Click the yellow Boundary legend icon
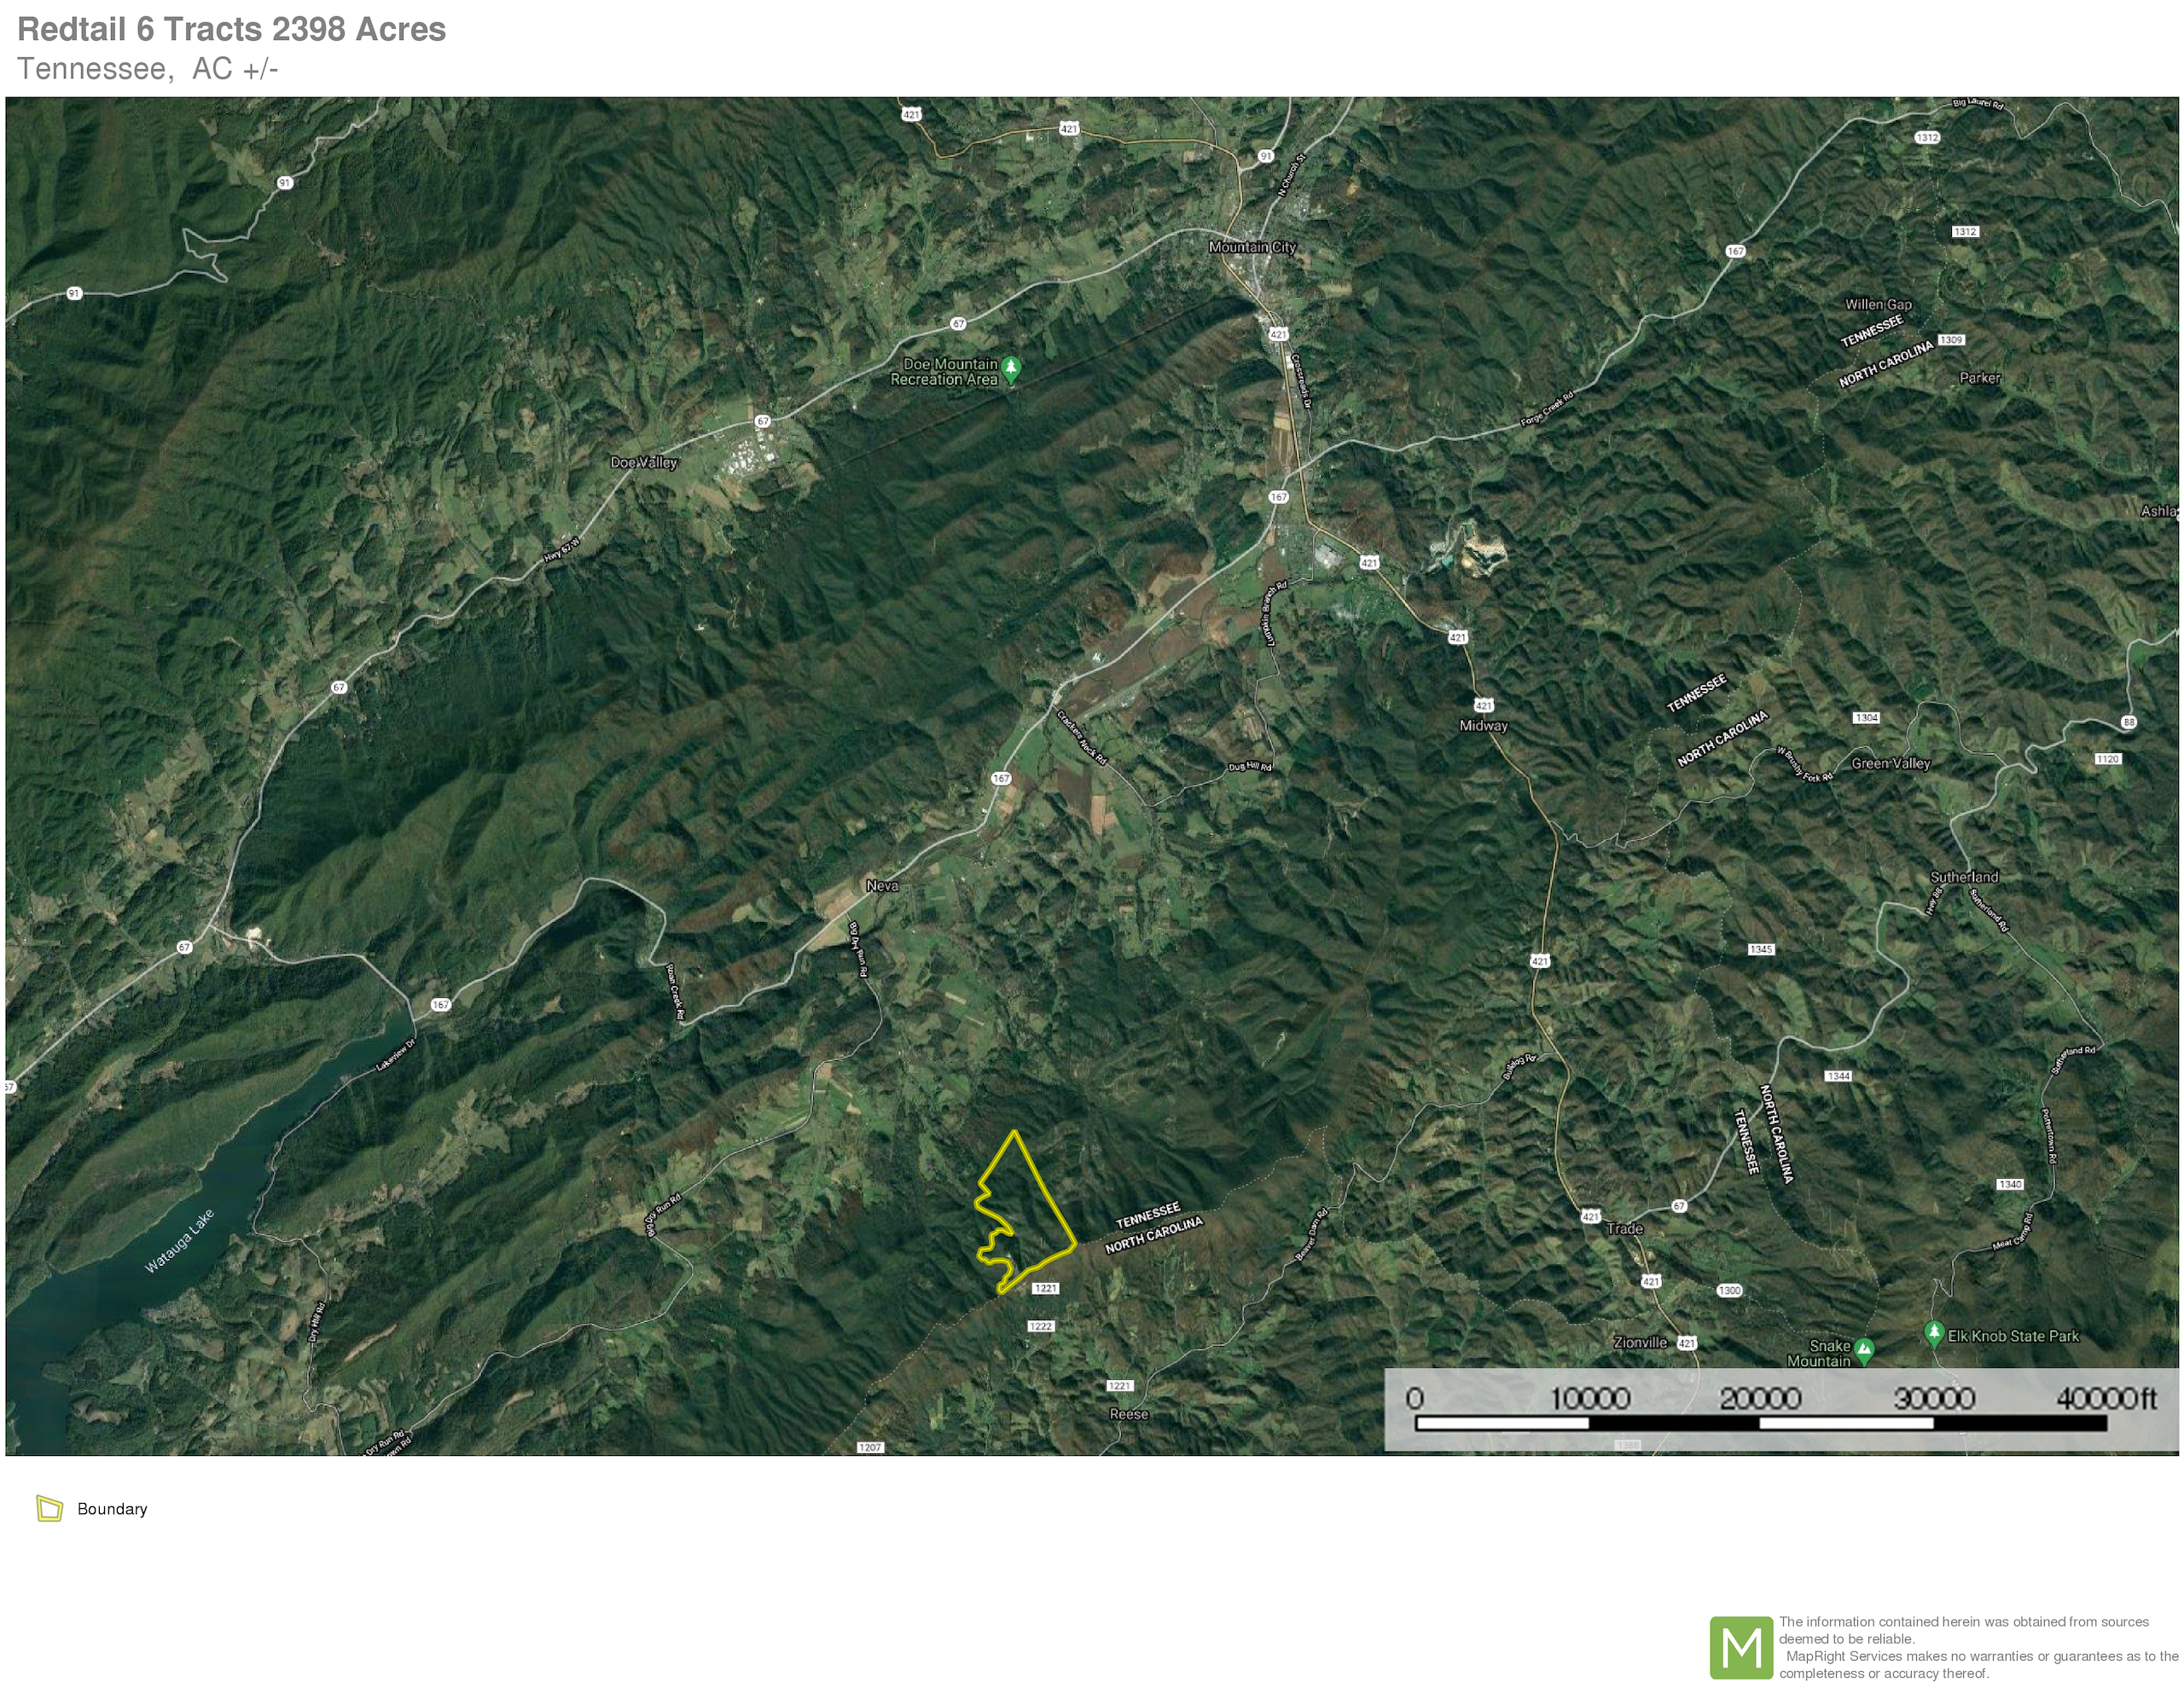The image size is (2184, 1688). 49,1508
